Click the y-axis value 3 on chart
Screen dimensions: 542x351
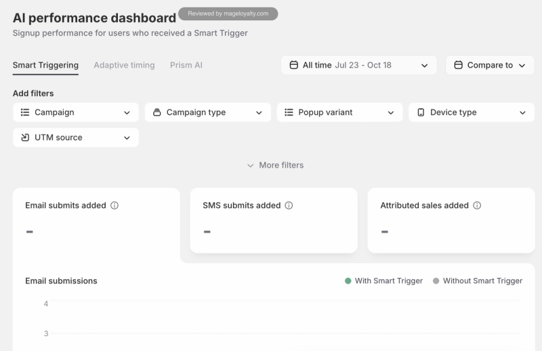45,333
